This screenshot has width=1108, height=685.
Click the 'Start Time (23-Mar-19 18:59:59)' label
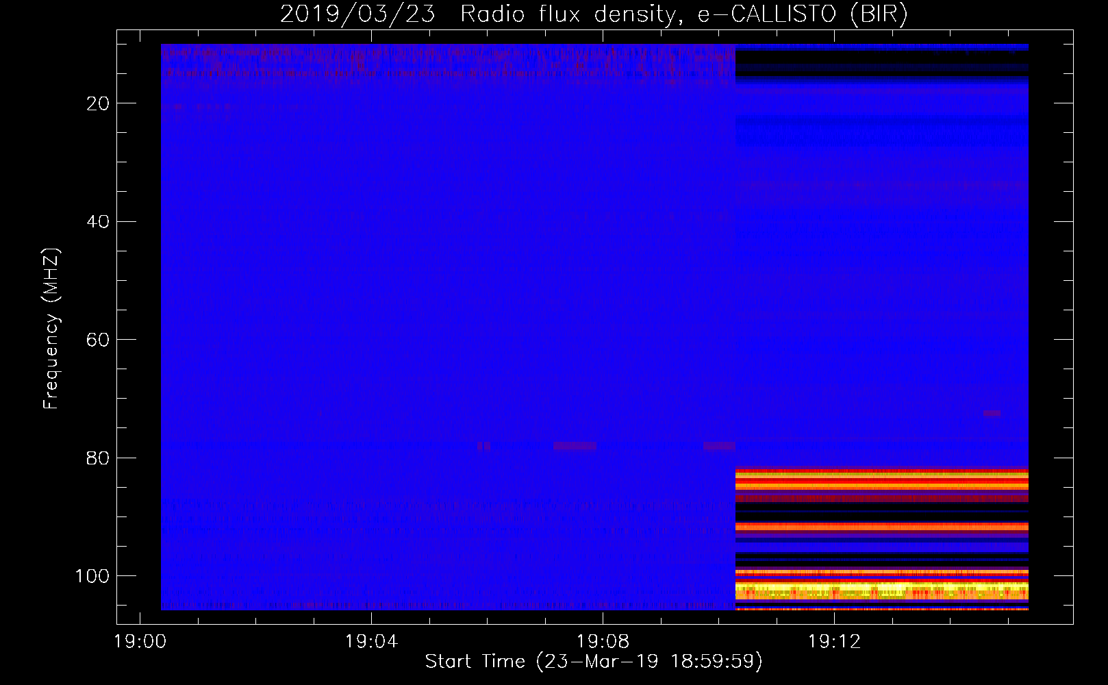coord(594,662)
